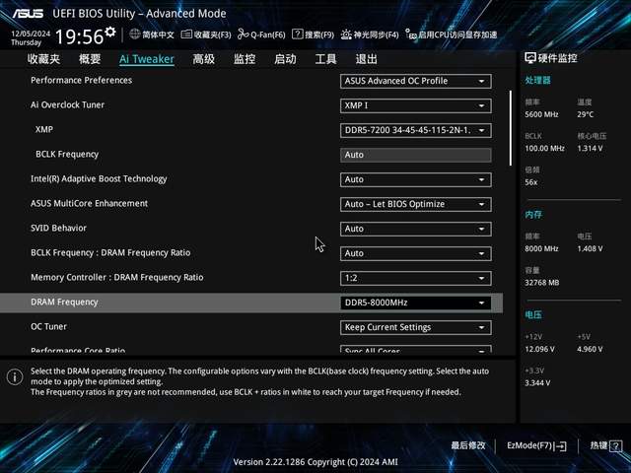
Task: Go to the 启动 tab
Action: click(285, 59)
